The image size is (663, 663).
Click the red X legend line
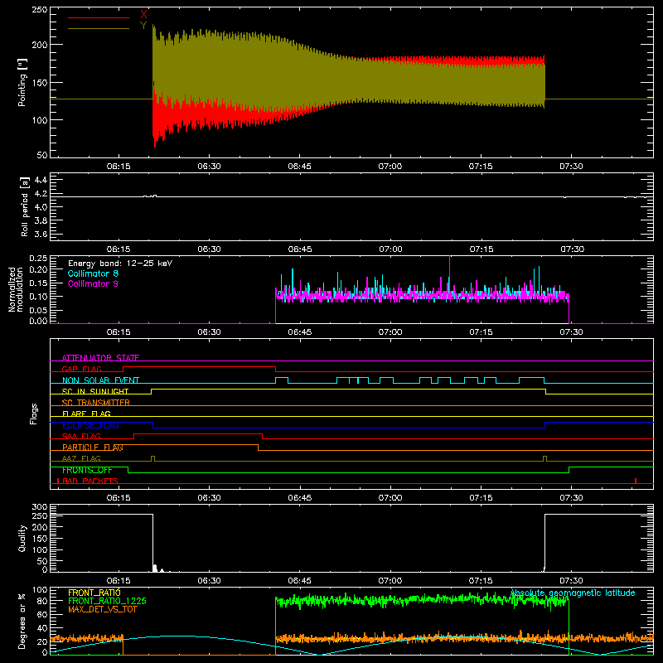pyautogui.click(x=99, y=17)
